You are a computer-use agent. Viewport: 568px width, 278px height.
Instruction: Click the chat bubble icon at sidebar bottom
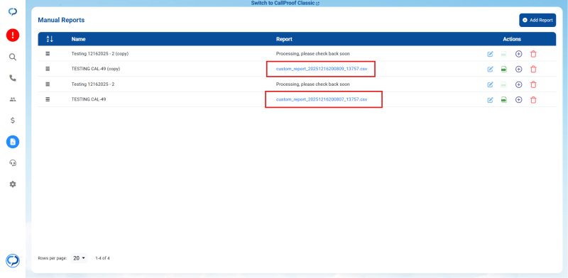(13, 261)
